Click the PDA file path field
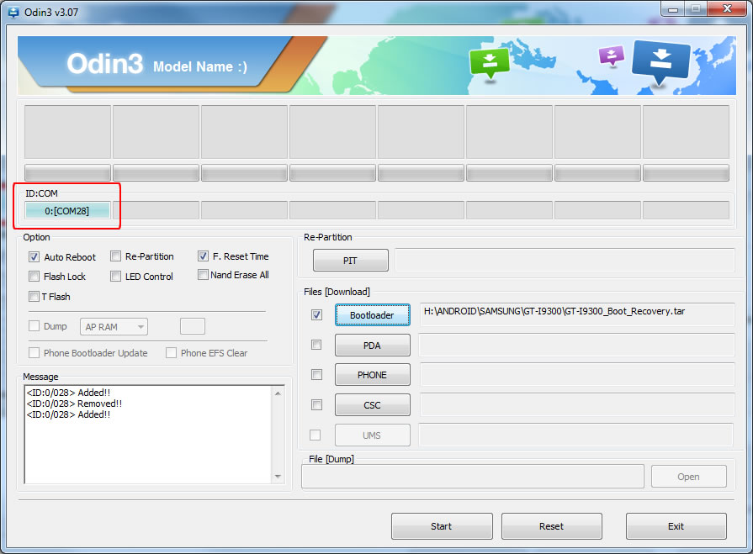753x554 pixels. [x=577, y=345]
